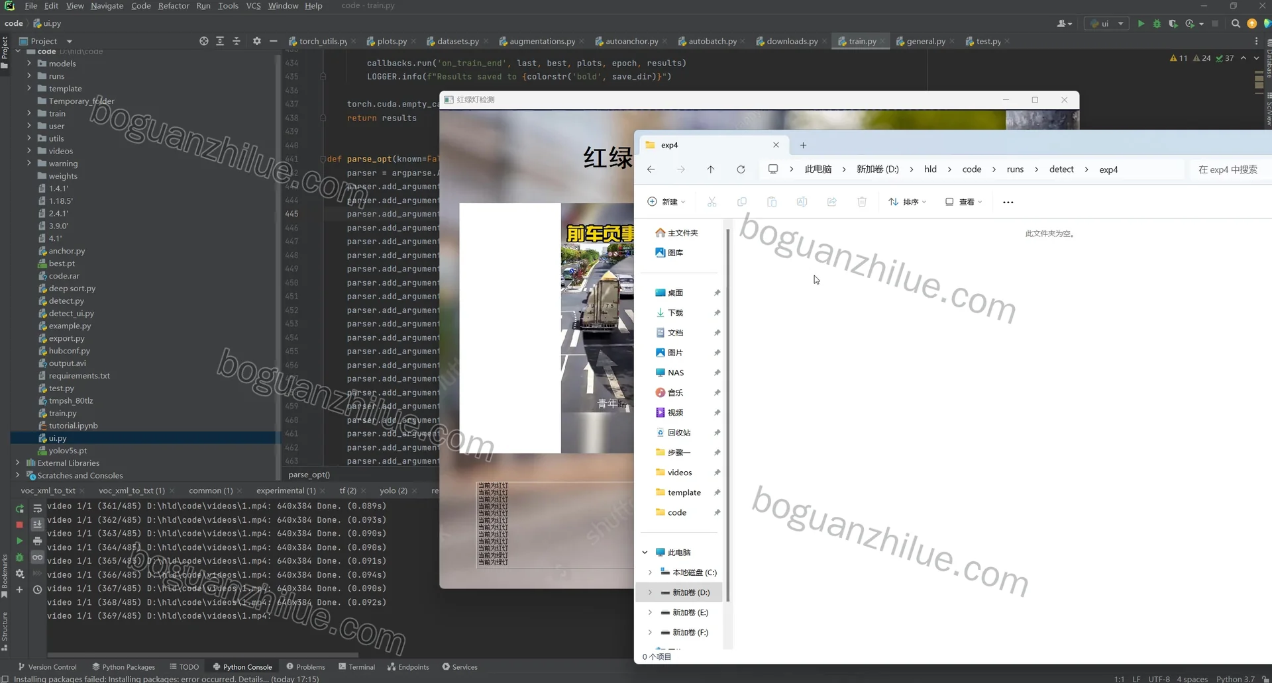Screen dimensions: 1272x683
Task: Open Search Everywhere magnifier icon
Action: click(x=1236, y=23)
